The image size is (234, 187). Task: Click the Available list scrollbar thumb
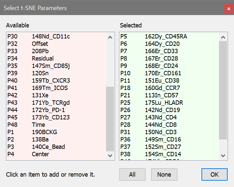coord(110,119)
